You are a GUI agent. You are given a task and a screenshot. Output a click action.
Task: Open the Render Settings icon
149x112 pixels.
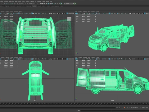(47, 4)
